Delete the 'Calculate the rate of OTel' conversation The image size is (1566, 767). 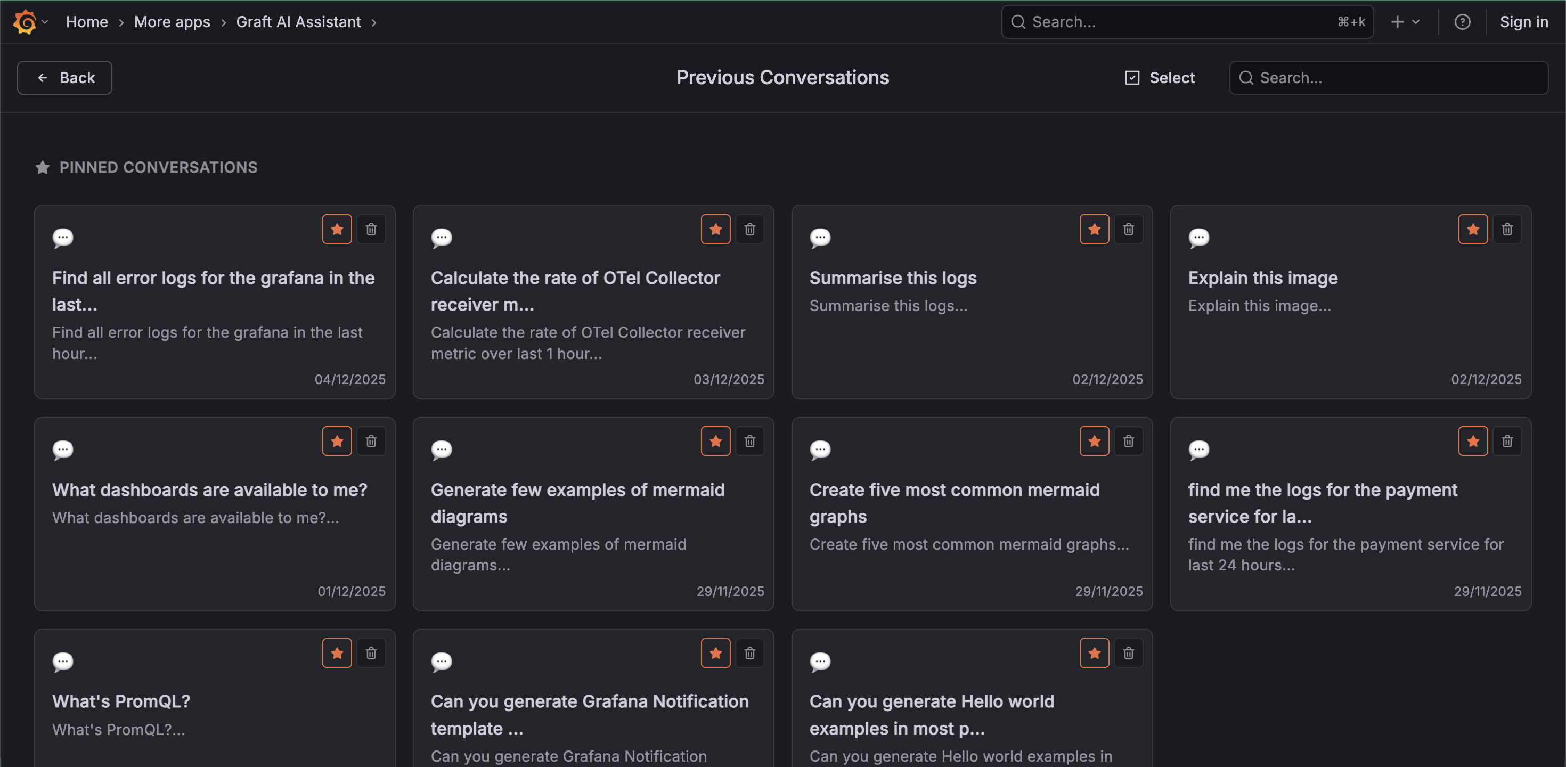(x=749, y=229)
